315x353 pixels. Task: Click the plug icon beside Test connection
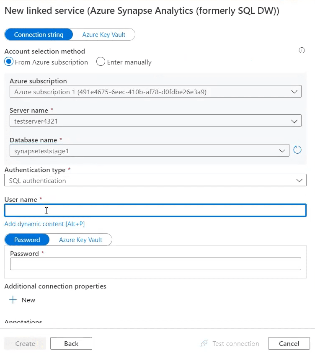click(204, 343)
